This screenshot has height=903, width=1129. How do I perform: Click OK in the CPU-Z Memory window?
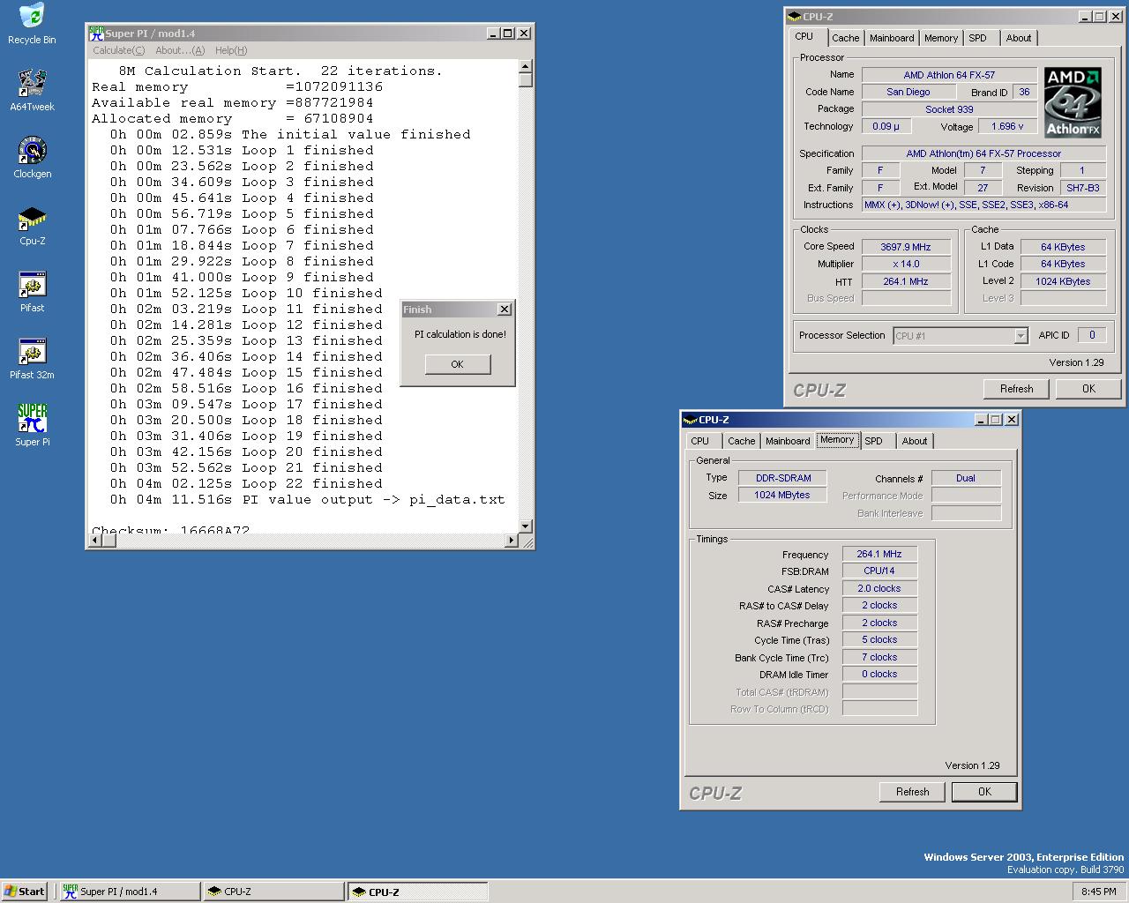(984, 792)
